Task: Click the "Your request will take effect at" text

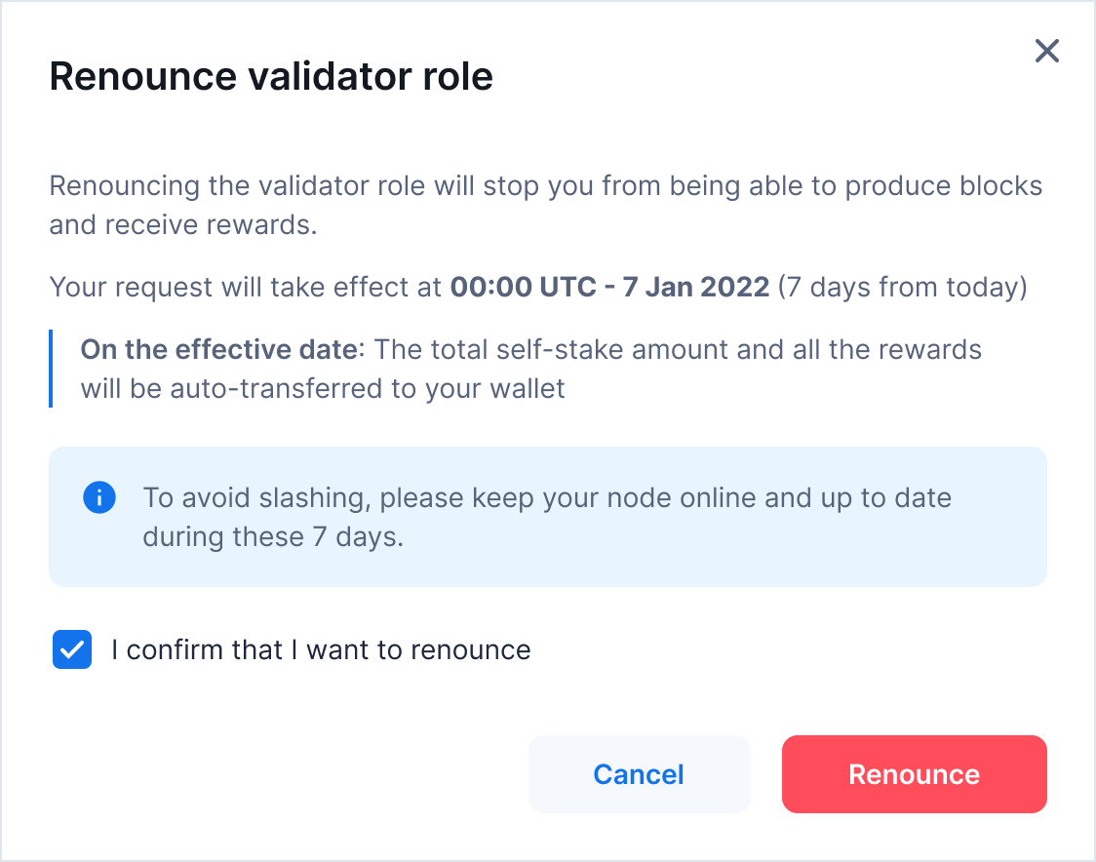Action: [x=246, y=288]
